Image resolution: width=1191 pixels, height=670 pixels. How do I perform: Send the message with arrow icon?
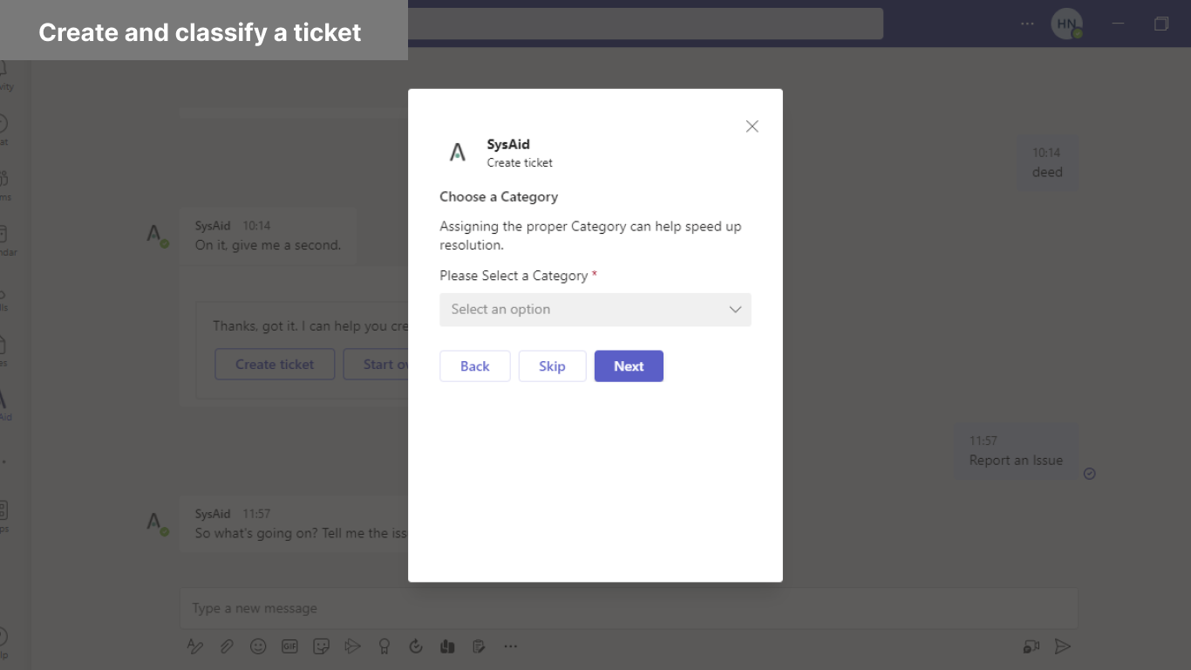coord(1062,646)
